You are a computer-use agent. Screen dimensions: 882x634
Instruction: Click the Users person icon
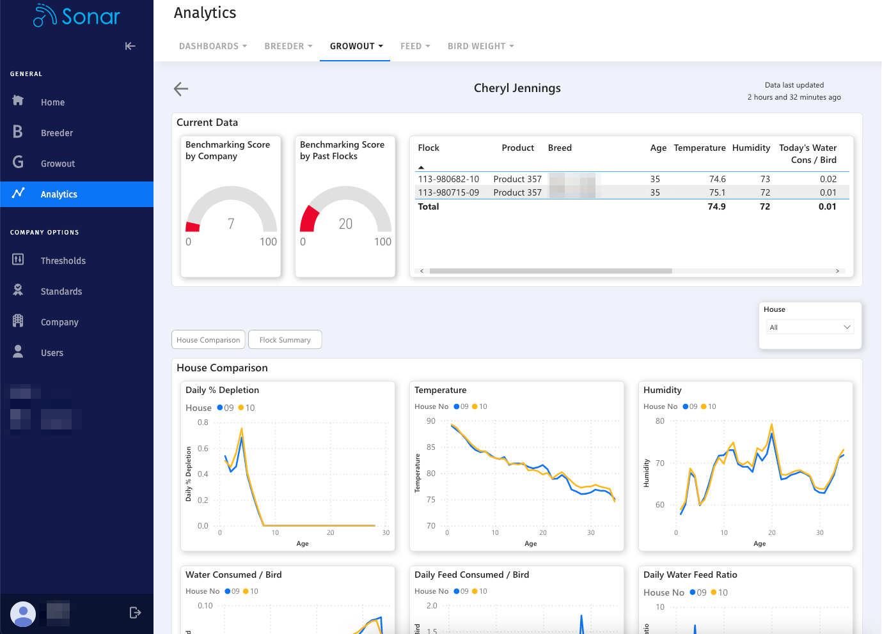(18, 351)
